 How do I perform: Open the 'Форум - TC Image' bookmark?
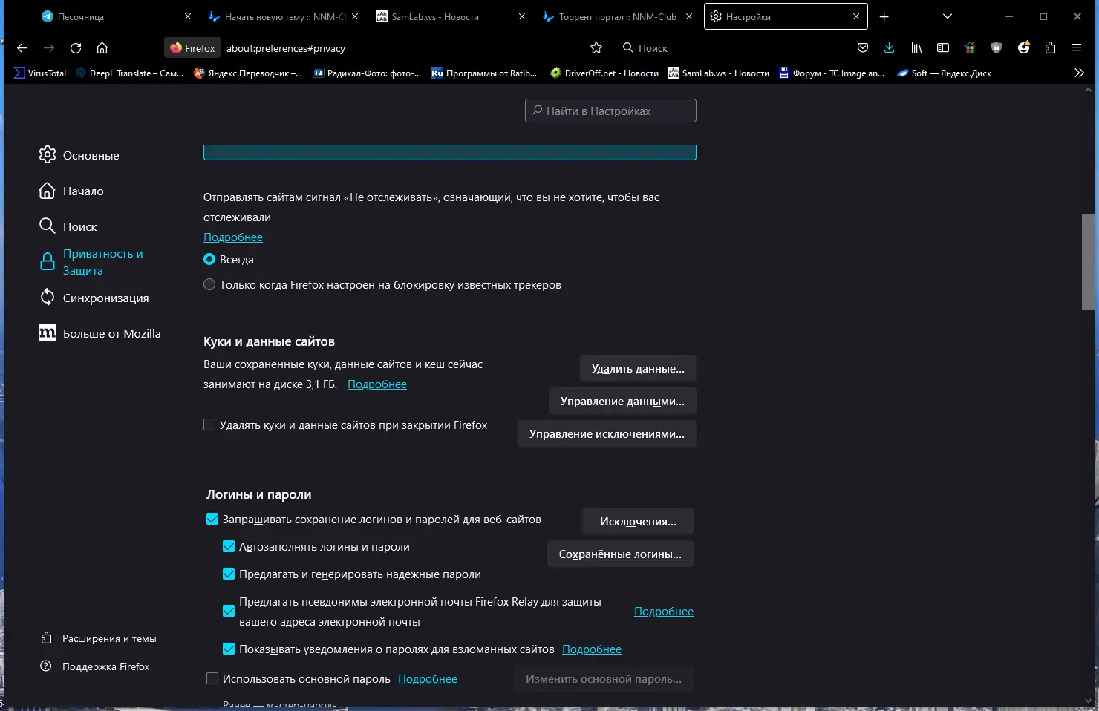click(x=831, y=73)
